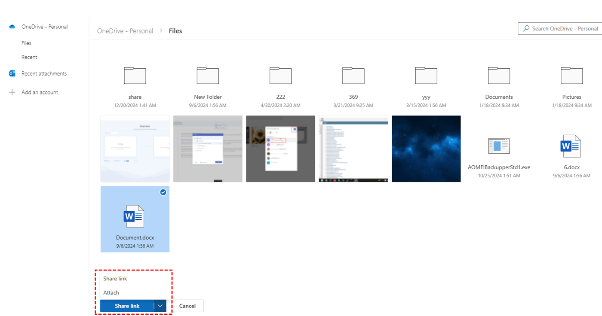This screenshot has height=316, width=602.
Task: Select the 222 folder icon
Action: pyautogui.click(x=281, y=76)
